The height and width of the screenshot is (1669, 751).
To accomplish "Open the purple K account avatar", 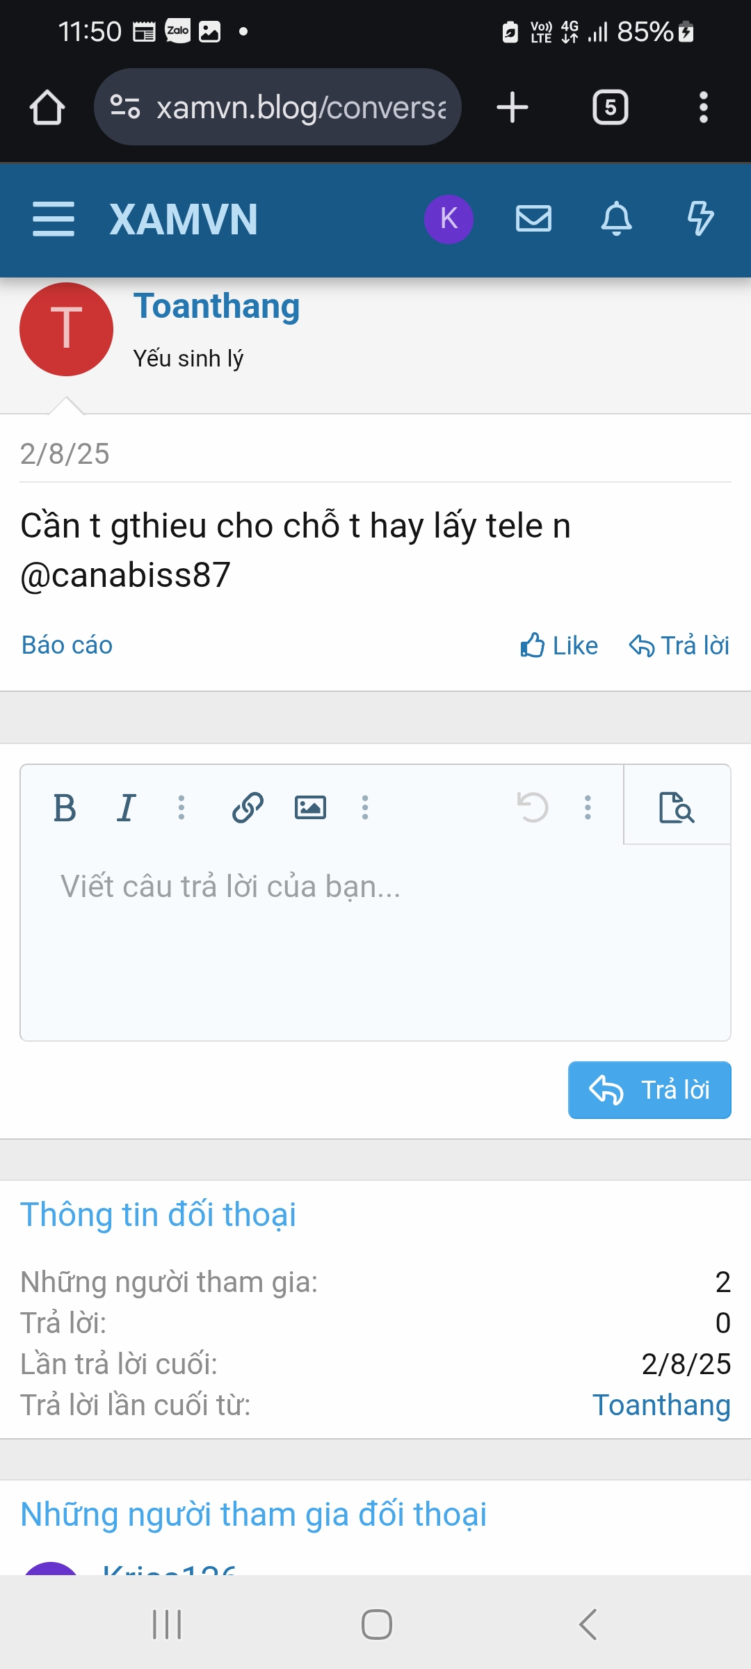I will pyautogui.click(x=449, y=219).
